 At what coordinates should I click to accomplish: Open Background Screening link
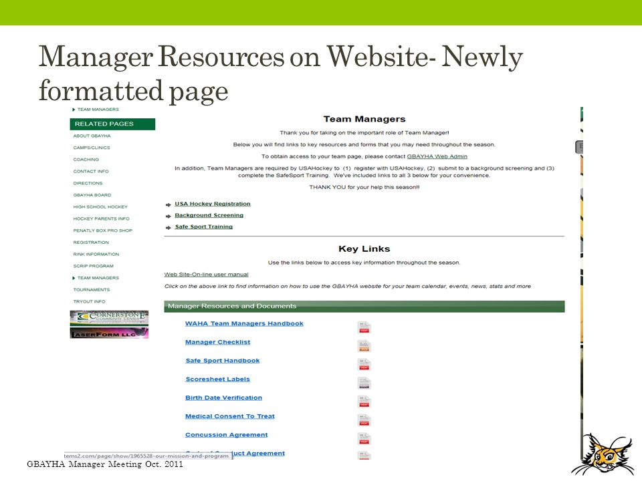pos(209,215)
